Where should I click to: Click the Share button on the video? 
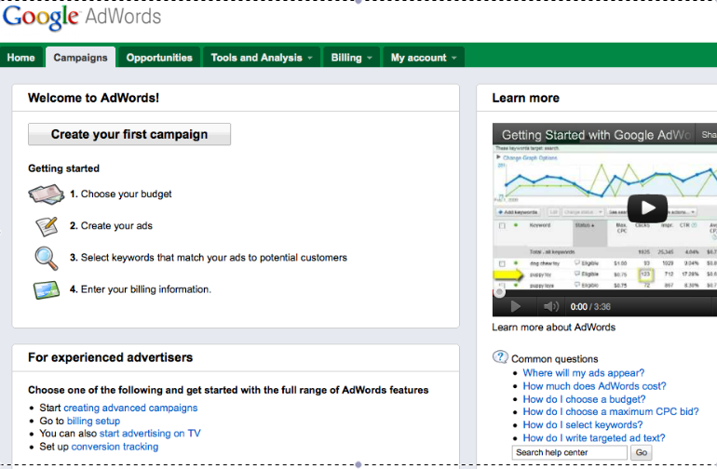(707, 134)
